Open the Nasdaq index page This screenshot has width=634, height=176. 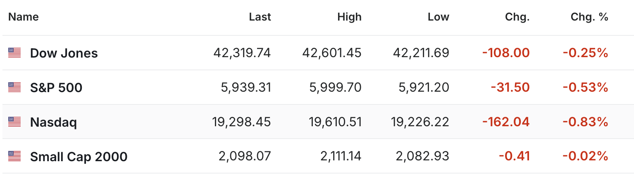pyautogui.click(x=53, y=122)
